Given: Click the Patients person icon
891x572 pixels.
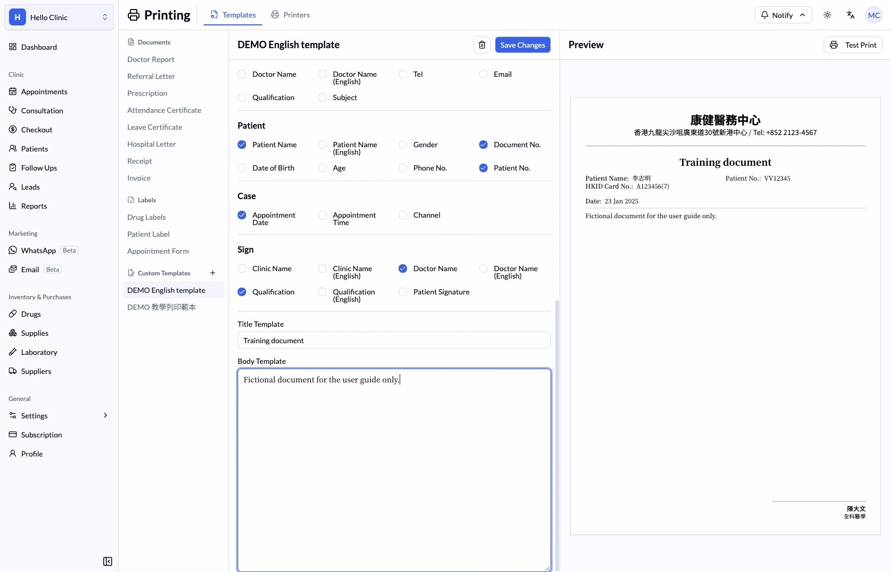Looking at the screenshot, I should [13, 148].
